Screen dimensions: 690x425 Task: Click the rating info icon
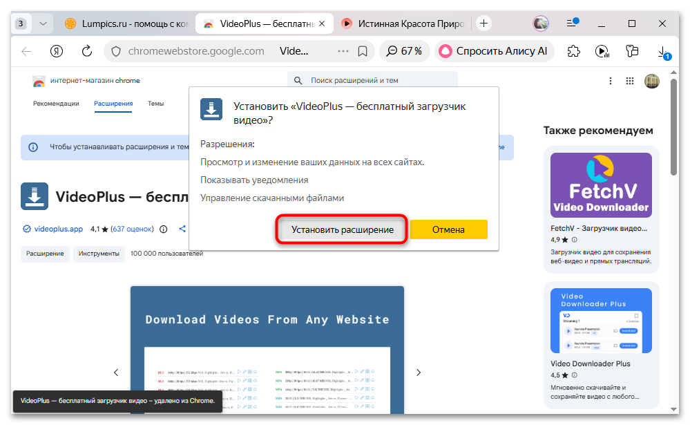click(163, 229)
